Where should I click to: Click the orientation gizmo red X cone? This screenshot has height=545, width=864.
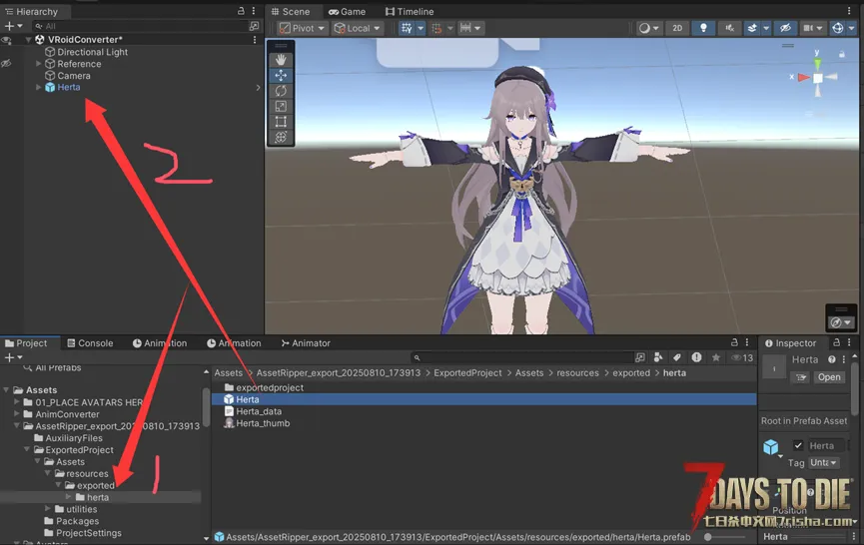pos(803,78)
